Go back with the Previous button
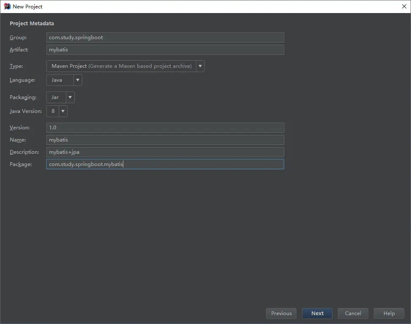 click(281, 313)
